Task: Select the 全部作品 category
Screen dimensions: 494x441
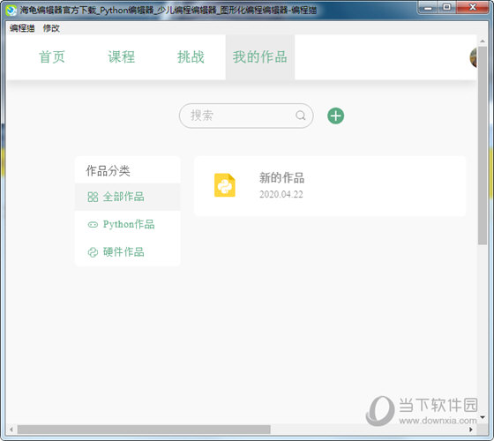Action: pyautogui.click(x=128, y=197)
